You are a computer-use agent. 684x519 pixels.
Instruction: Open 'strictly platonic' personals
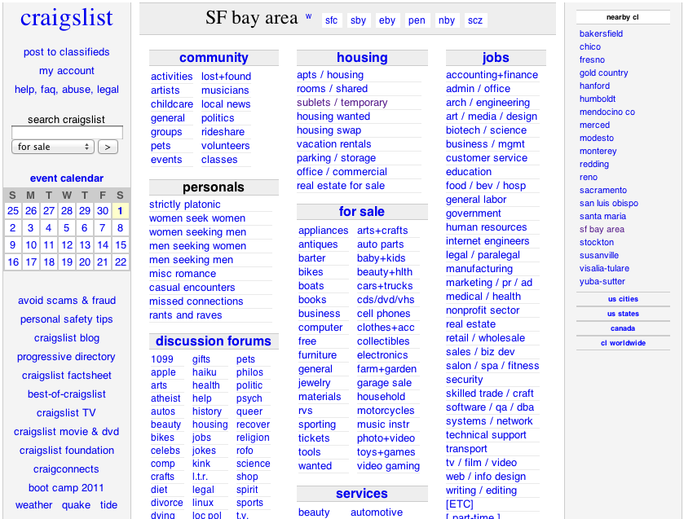184,205
